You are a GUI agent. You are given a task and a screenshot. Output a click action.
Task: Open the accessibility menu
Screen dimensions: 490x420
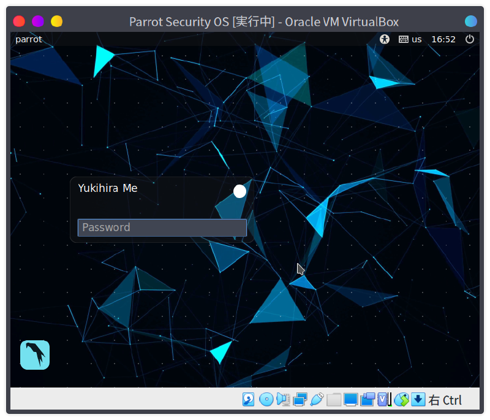(385, 39)
